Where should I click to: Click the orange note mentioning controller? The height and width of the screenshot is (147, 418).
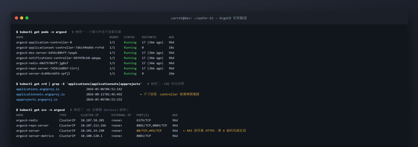click(x=169, y=94)
